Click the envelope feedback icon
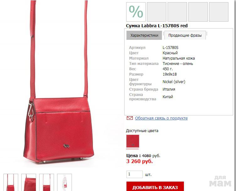Image resolution: width=236 pixels, height=191 pixels. (x=130, y=118)
